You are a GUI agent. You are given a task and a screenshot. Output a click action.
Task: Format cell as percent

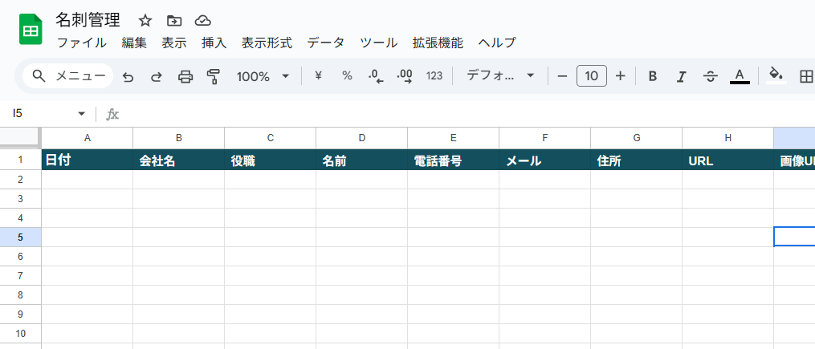[347, 76]
